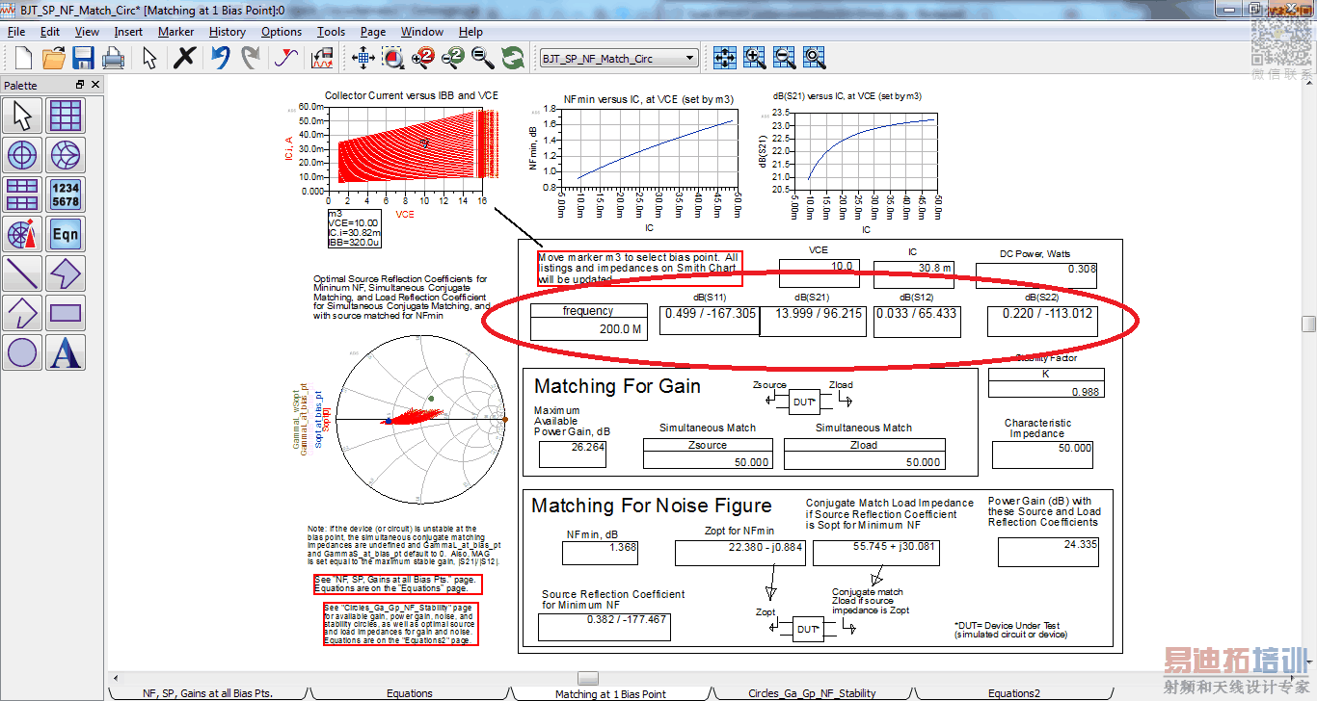Viewport: 1317px width, 701px height.
Task: Open the Edit menu
Action: [x=50, y=32]
